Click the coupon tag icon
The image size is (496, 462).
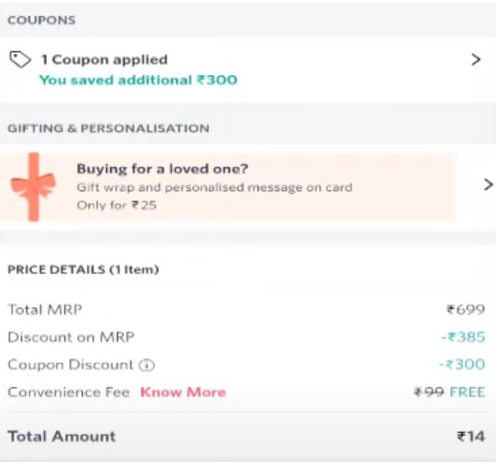pos(20,59)
